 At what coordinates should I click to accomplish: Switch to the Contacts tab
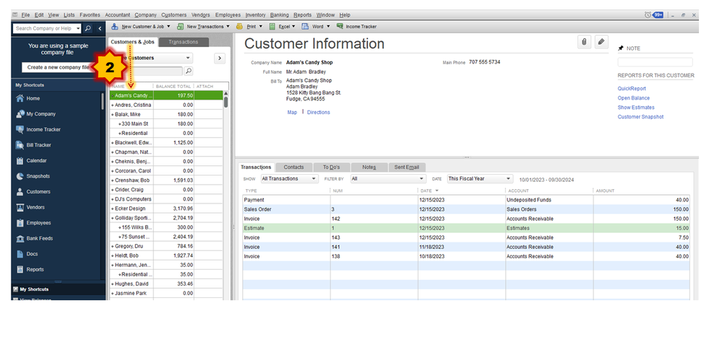[x=293, y=167]
